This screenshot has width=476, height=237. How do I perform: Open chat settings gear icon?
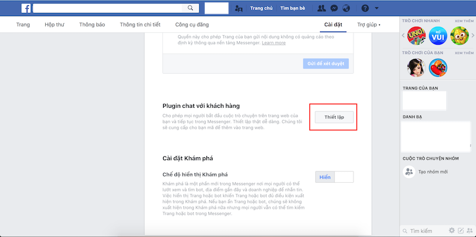coord(452,230)
